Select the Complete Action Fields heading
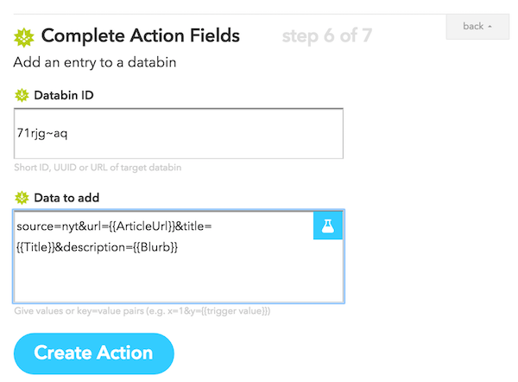Screen dimensions: 518x382 click(141, 35)
